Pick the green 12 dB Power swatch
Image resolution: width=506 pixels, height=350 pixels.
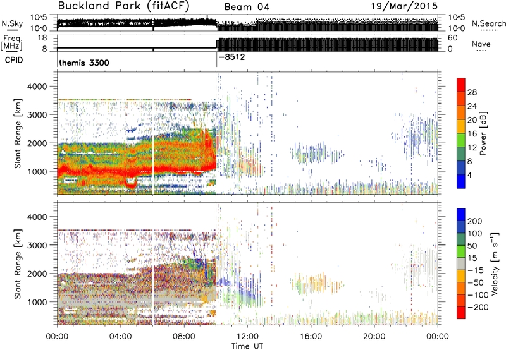click(461, 140)
